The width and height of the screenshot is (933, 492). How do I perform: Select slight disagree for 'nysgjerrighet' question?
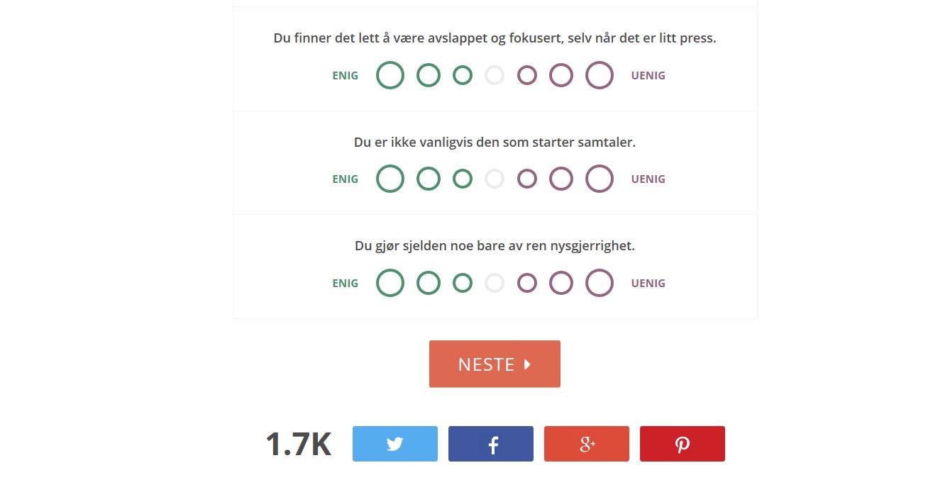[x=527, y=283]
